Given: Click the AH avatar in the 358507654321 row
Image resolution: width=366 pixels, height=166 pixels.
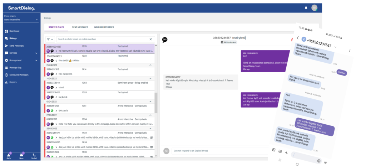Looking at the screenshot, I should [48, 61].
